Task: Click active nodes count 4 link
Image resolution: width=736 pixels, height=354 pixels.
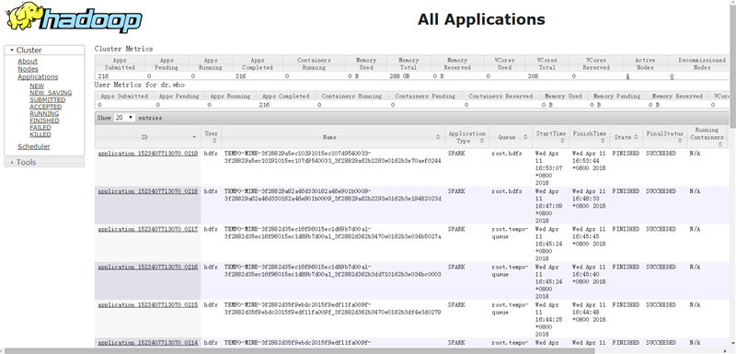Action: (627, 76)
